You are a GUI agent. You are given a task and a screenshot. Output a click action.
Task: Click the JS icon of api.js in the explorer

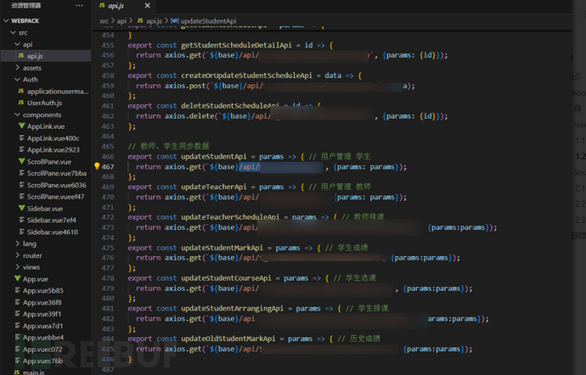(x=20, y=55)
